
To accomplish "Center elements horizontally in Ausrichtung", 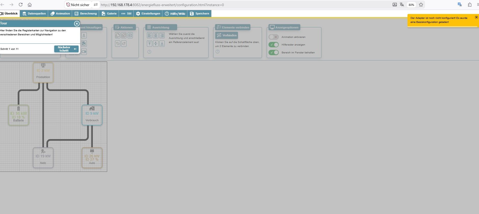I will tap(156, 35).
